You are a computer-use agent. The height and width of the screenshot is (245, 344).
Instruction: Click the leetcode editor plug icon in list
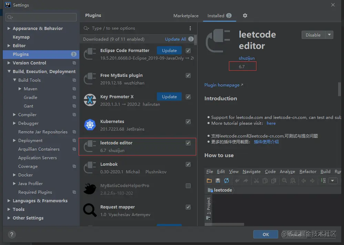90,146
